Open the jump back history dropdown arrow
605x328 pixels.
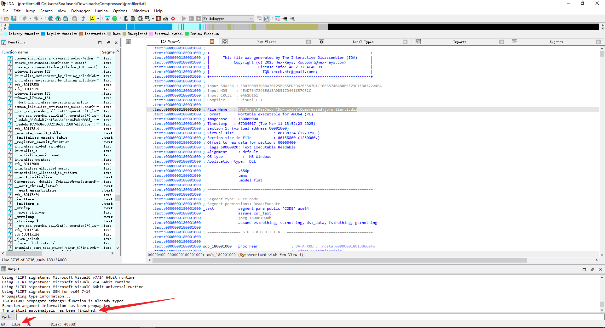(30, 19)
